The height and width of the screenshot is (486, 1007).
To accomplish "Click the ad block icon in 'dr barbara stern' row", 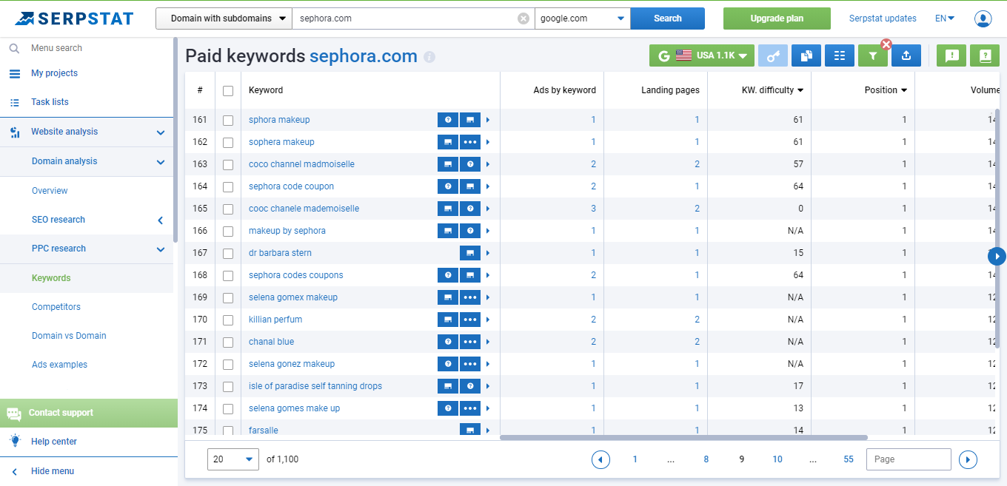I will pos(470,253).
